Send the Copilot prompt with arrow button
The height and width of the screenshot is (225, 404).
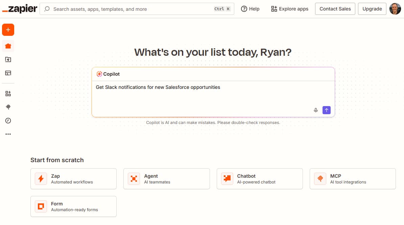click(x=327, y=110)
